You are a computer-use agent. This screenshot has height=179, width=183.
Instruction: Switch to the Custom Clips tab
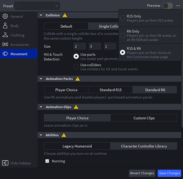(144, 118)
